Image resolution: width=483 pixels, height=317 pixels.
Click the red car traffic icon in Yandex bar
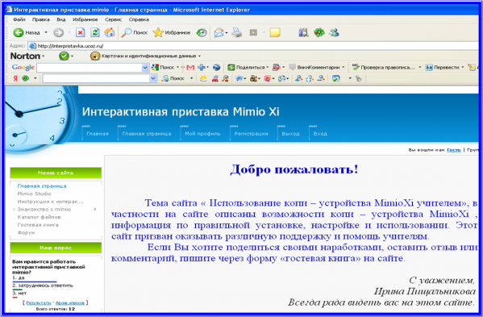click(214, 79)
